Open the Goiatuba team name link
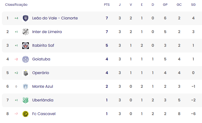The image size is (202, 123). coord(41,59)
